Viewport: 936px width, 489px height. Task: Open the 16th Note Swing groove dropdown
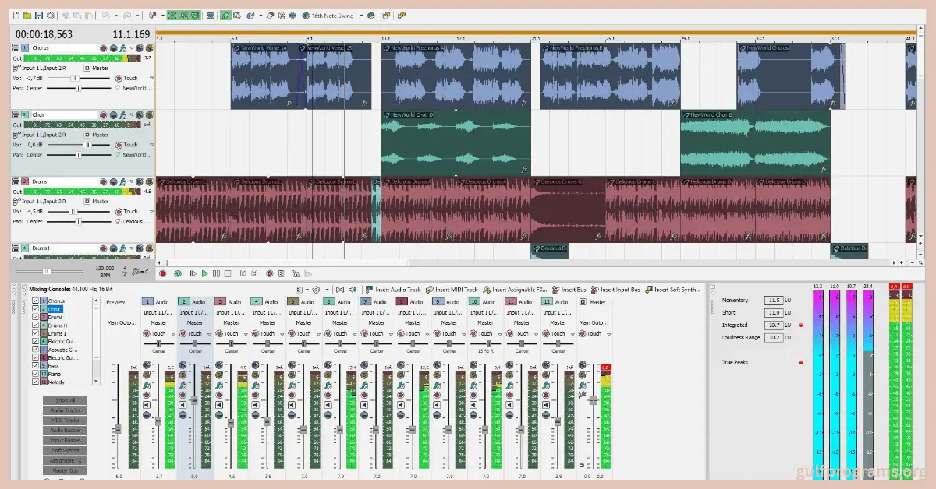click(x=362, y=15)
